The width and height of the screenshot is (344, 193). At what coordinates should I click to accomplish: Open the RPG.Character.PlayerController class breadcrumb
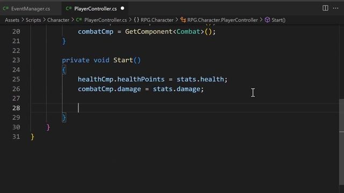click(x=223, y=20)
